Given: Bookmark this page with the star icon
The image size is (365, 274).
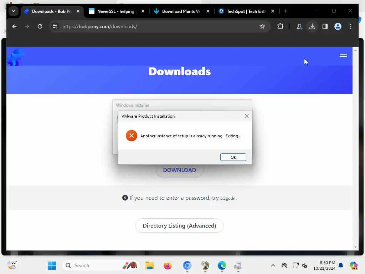Looking at the screenshot, I should [x=262, y=26].
